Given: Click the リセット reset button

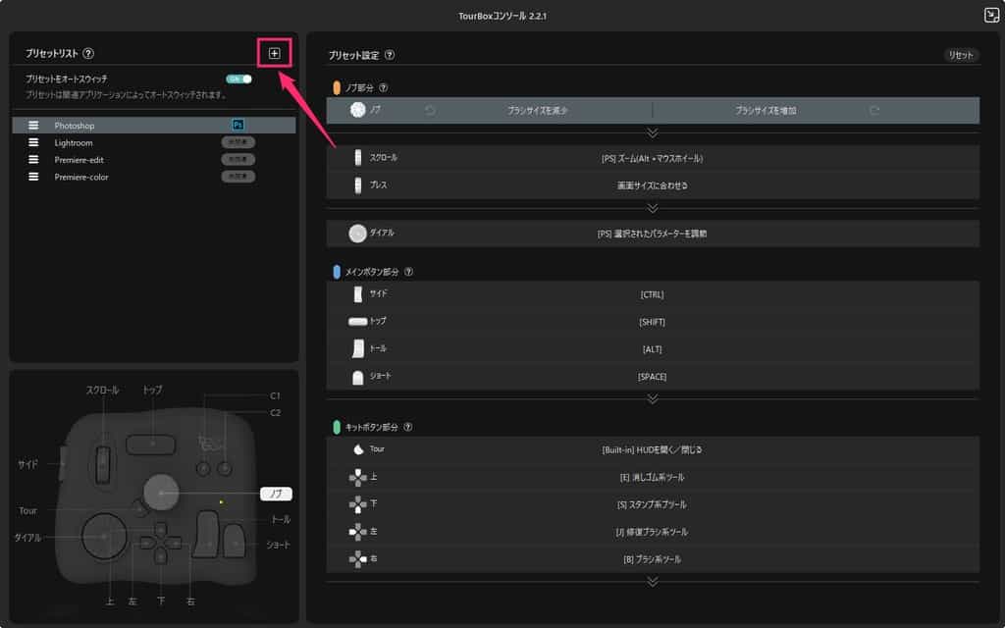Looking at the screenshot, I should click(x=960, y=55).
